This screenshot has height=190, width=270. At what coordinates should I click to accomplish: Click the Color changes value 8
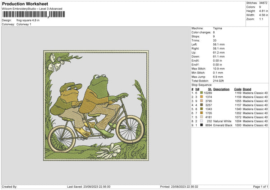pyautogui.click(x=214, y=32)
